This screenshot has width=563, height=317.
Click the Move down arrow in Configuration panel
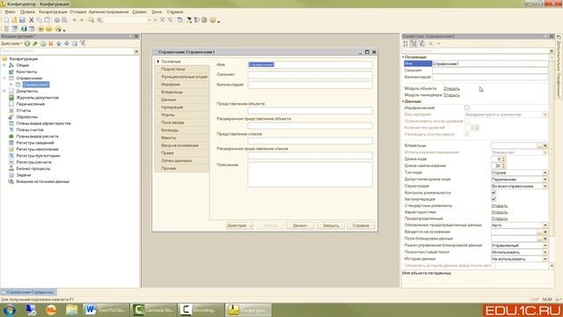click(67, 43)
